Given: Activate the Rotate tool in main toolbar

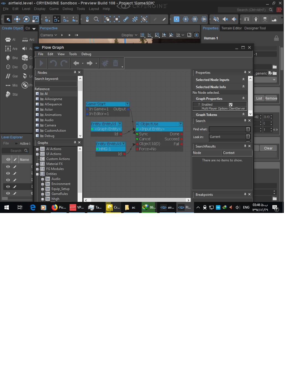Looking at the screenshot, I should point(26,19).
